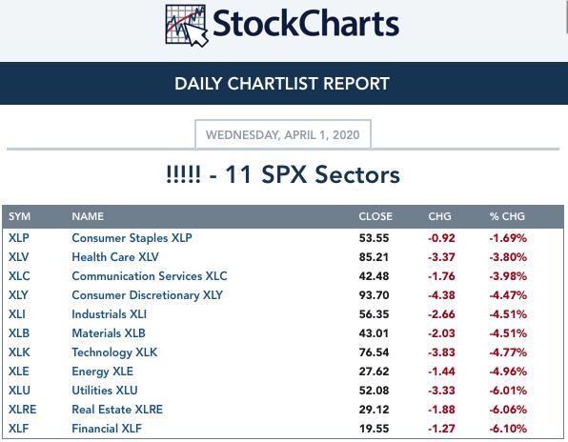This screenshot has height=442, width=568.
Task: Open the XLP symbol link
Action: [x=19, y=238]
